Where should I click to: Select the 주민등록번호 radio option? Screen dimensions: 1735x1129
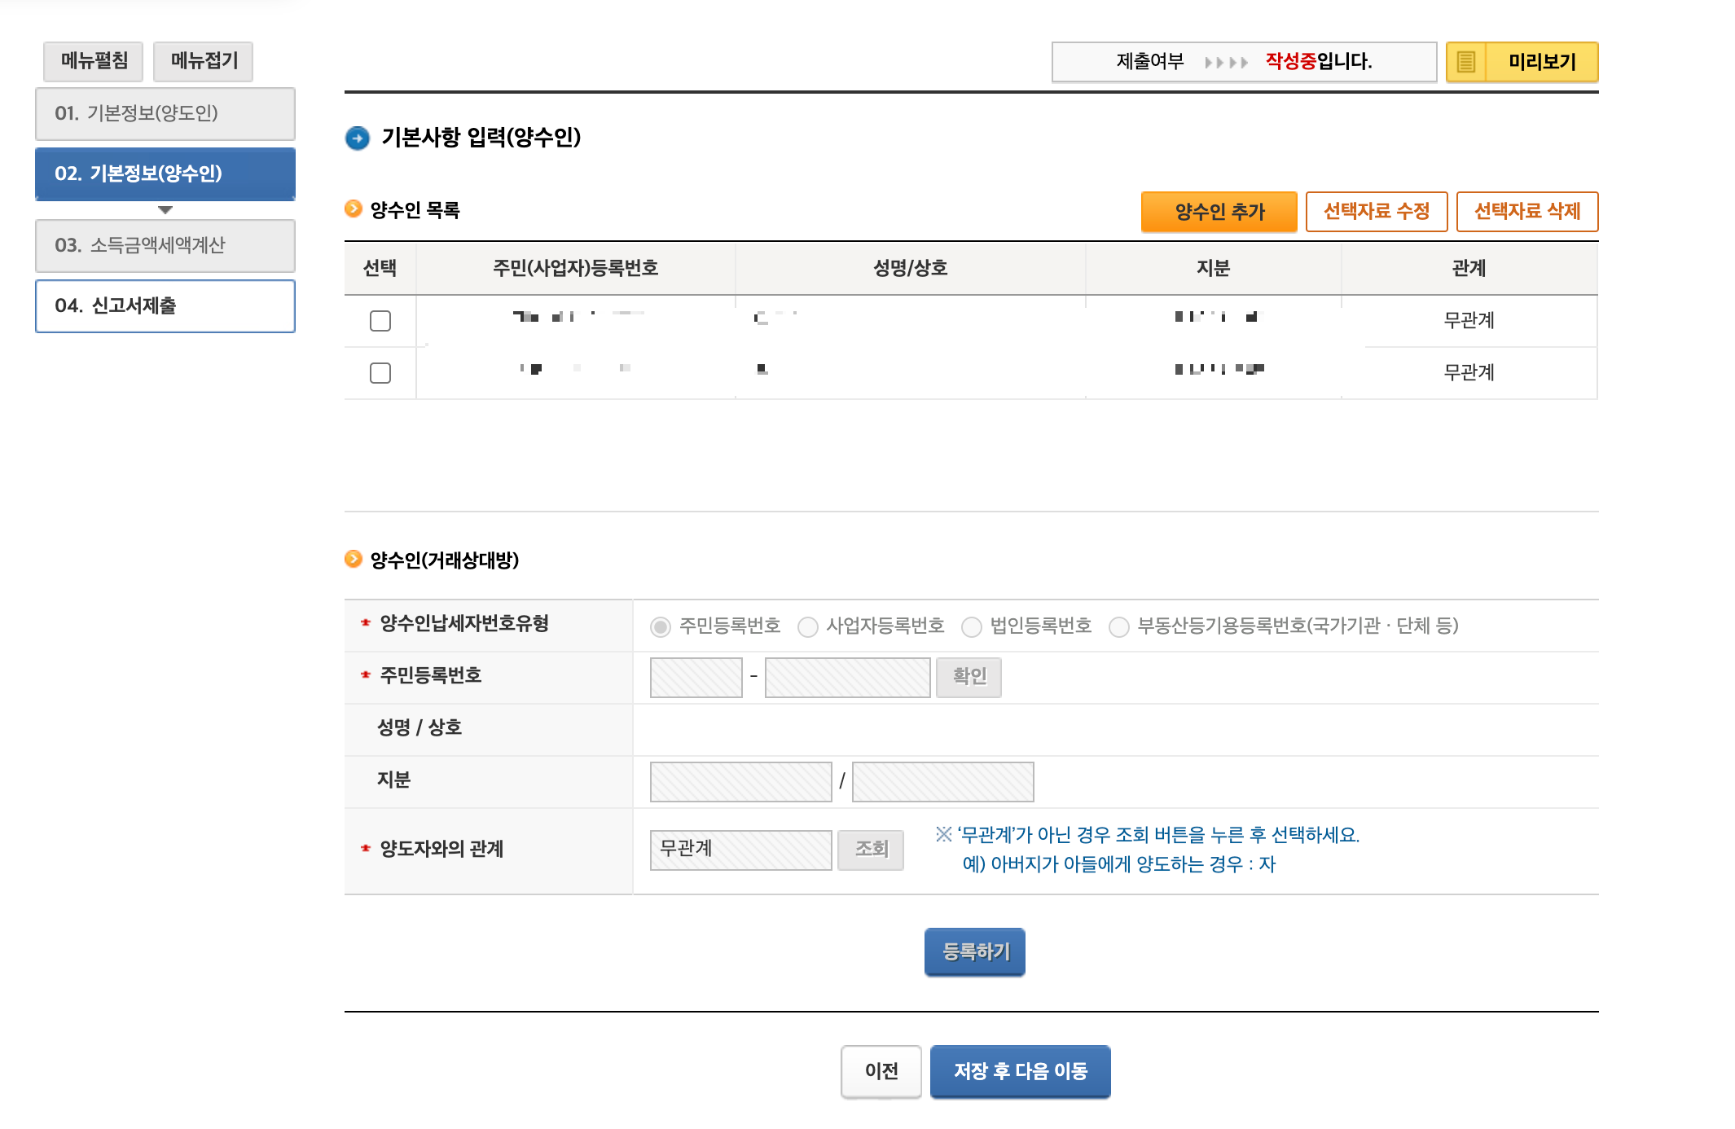(x=661, y=626)
